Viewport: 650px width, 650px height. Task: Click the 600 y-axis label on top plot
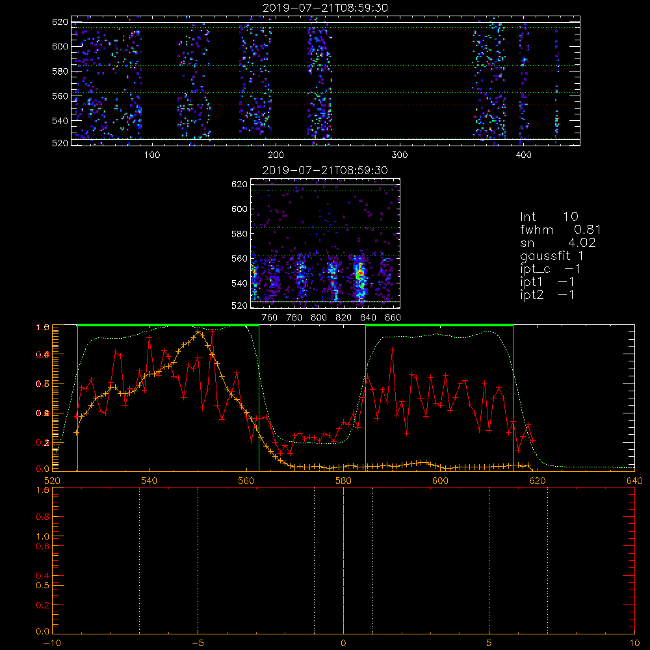[x=60, y=46]
